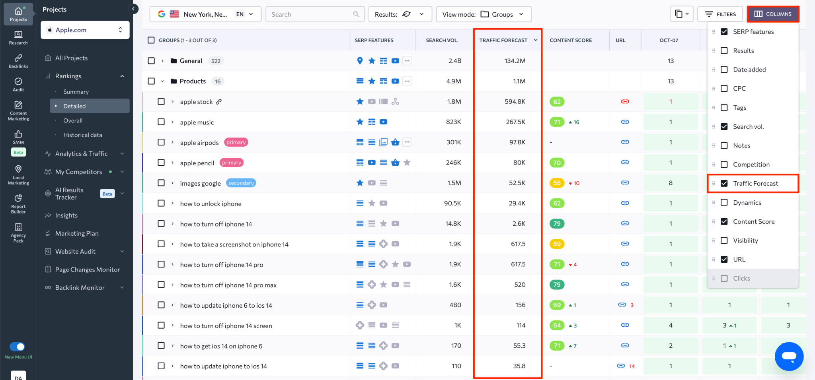Click the video SERP icon for Products group
815x380 pixels.
(x=395, y=81)
